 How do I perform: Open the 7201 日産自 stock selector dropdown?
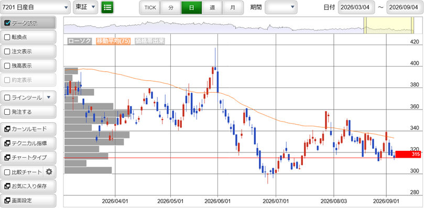click(36, 7)
